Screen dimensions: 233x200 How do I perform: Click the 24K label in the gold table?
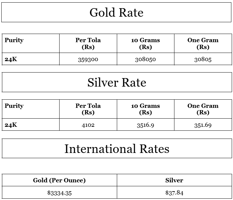[11, 59]
